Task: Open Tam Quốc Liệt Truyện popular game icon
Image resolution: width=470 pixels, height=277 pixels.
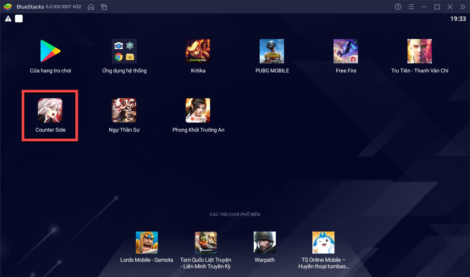Action: tap(206, 242)
